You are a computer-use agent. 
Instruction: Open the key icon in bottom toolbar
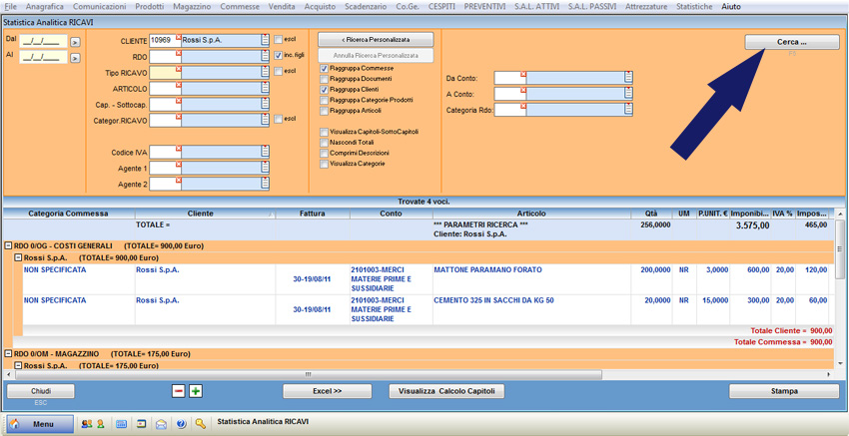pos(201,424)
